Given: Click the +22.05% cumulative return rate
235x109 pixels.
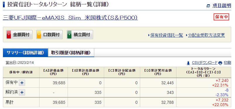Looking at the screenshot, I should point(220,105).
